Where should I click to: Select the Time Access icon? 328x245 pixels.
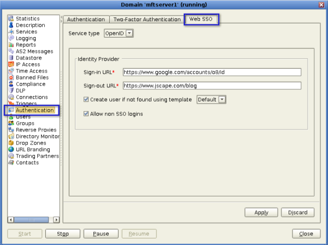(x=11, y=71)
